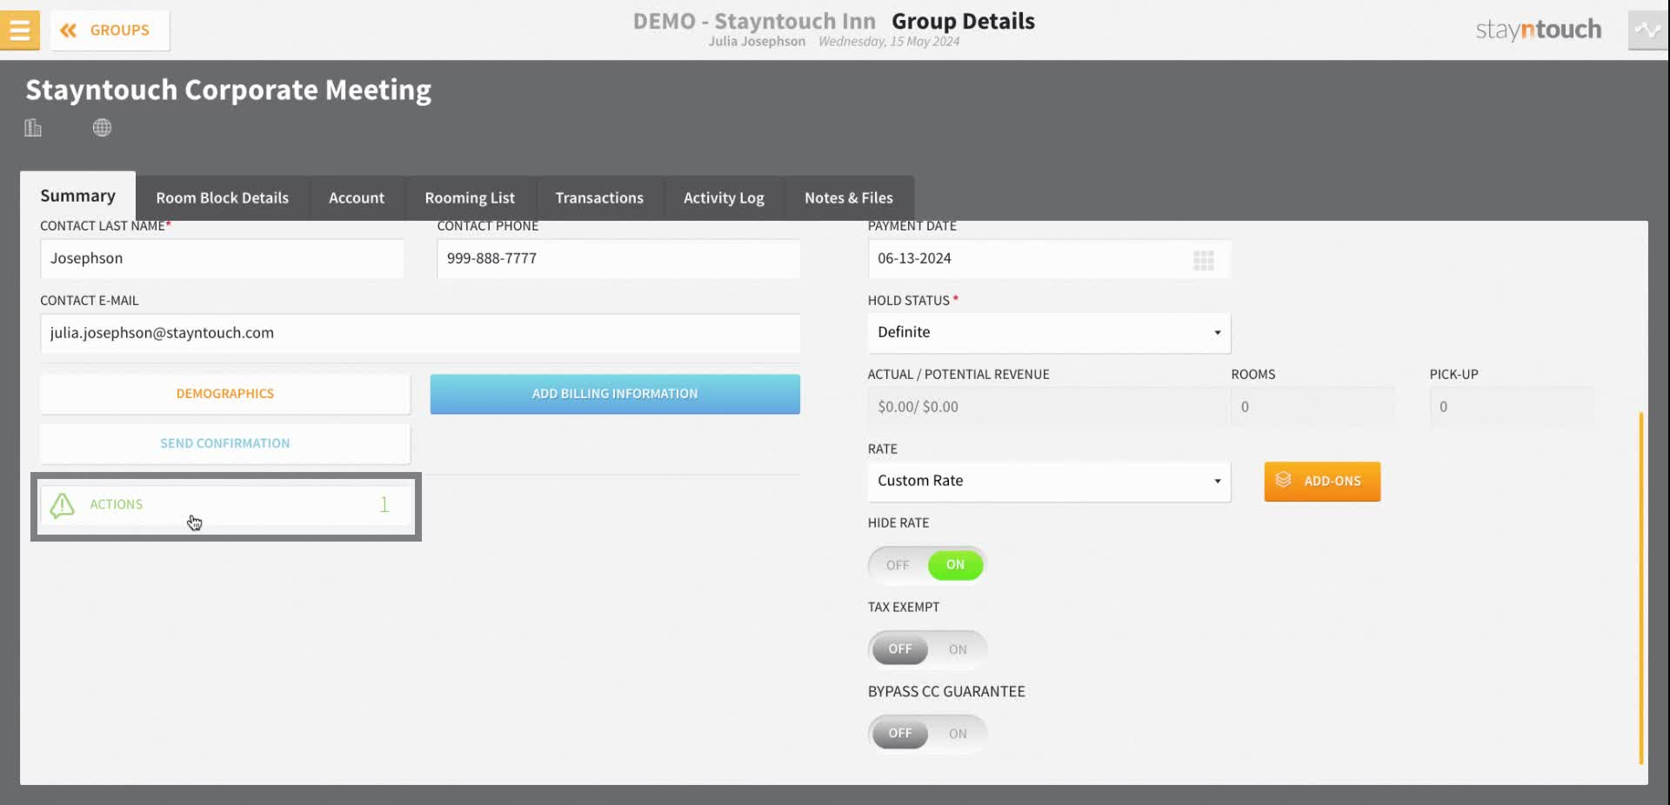Screen dimensions: 1670x805
Task: Open the Room Block Details tab
Action: point(223,198)
